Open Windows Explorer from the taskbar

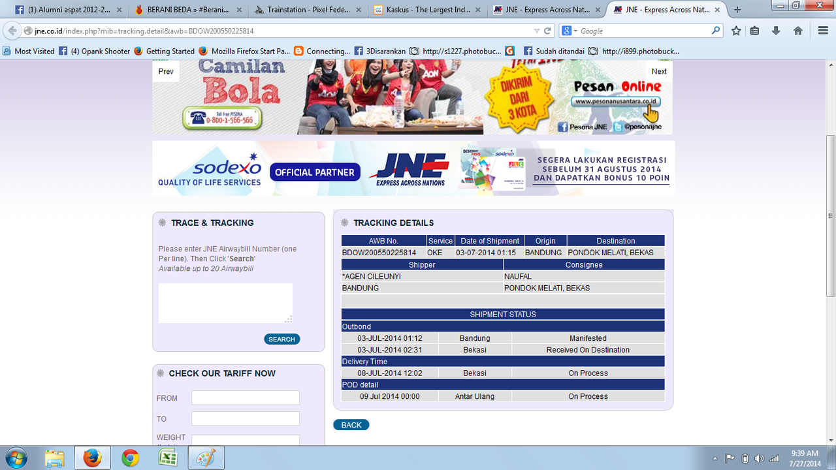pos(55,458)
